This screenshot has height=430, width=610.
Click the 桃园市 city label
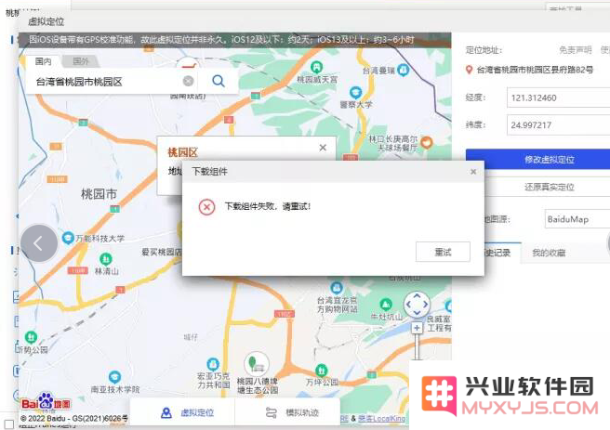[x=99, y=194]
